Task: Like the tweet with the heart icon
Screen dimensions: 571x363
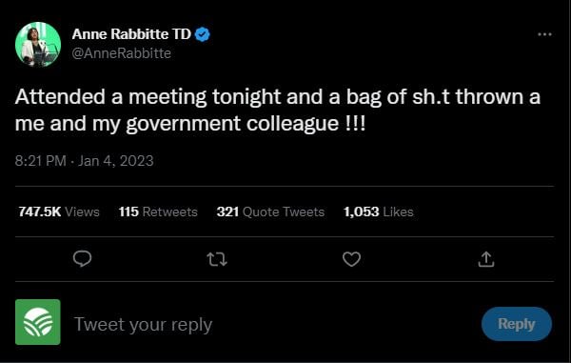Action: pos(351,259)
